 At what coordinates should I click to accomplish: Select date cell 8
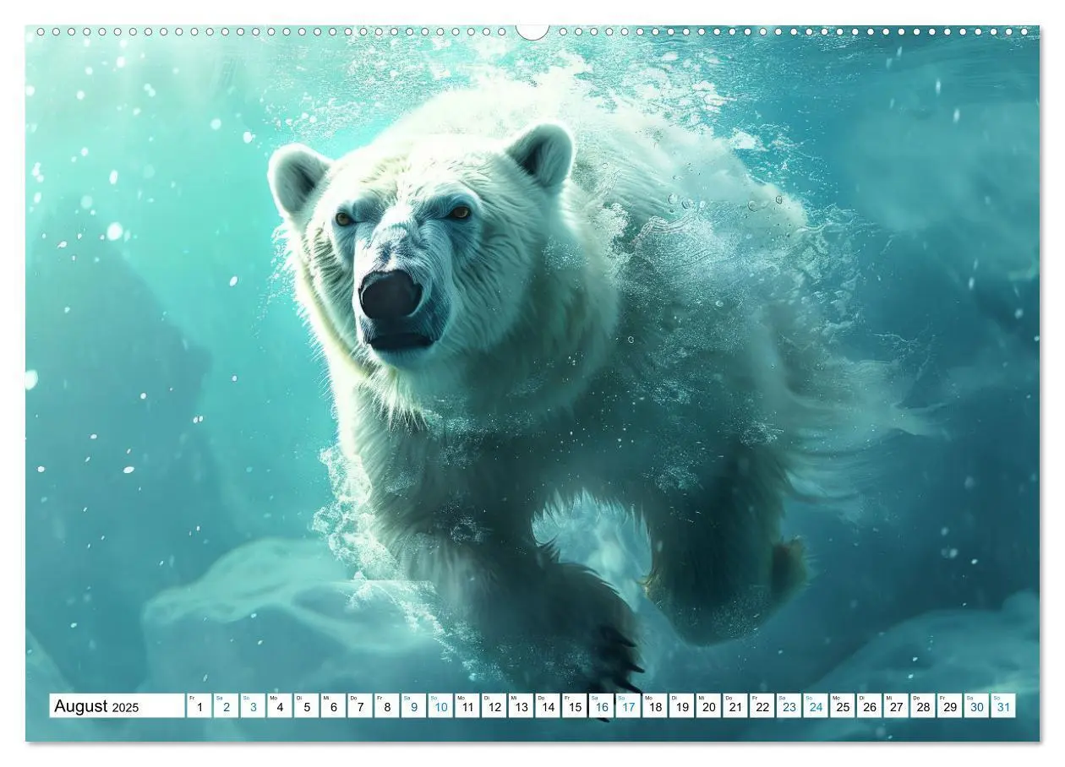(386, 706)
